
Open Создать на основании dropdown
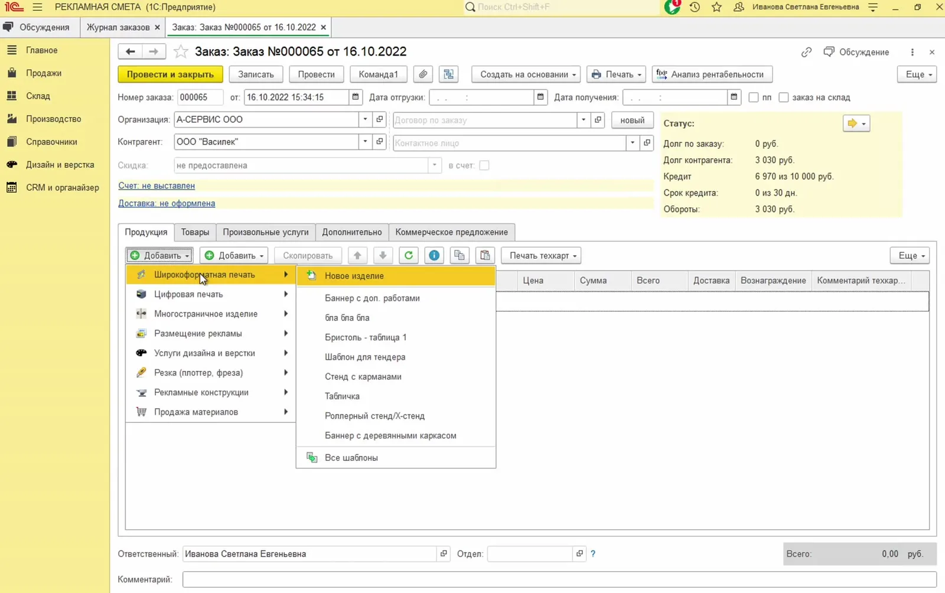point(526,74)
